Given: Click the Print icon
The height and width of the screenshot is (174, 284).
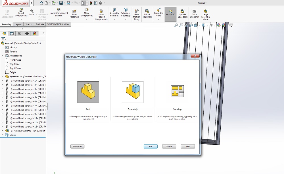Looking at the screenshot, I should [68, 3].
